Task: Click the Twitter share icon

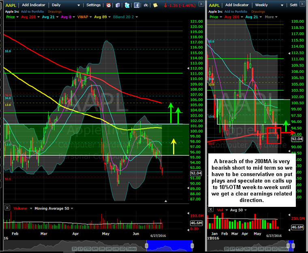Action: [126, 5]
